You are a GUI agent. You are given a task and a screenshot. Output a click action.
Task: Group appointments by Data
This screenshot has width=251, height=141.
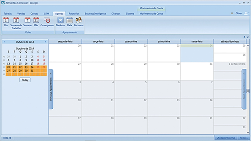(x=70, y=22)
